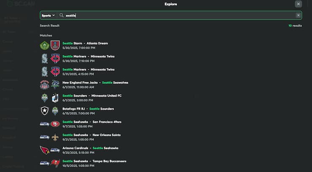Image resolution: width=312 pixels, height=172 pixels.
Task: Click the Seattle Storm team logo
Action: click(45, 46)
